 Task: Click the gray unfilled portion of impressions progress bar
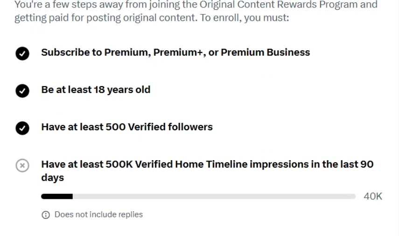[x=214, y=196]
